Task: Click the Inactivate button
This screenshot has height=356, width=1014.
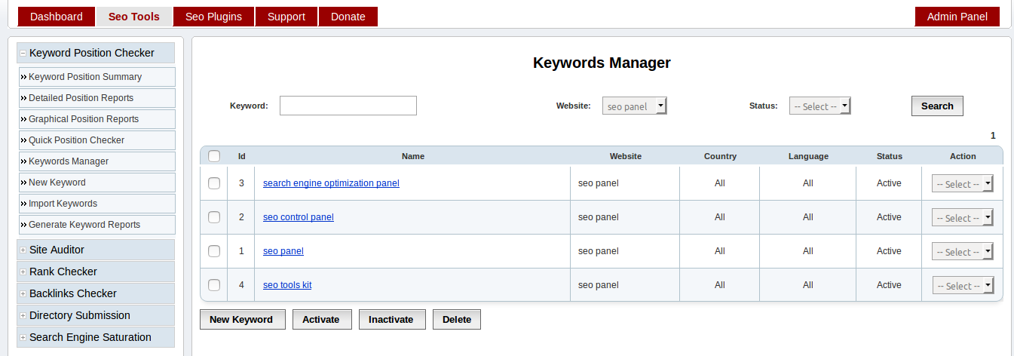Action: pos(391,319)
